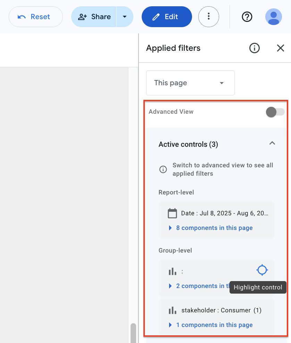291x343 pixels.
Task: Click the Group-level heading
Action: (175, 250)
